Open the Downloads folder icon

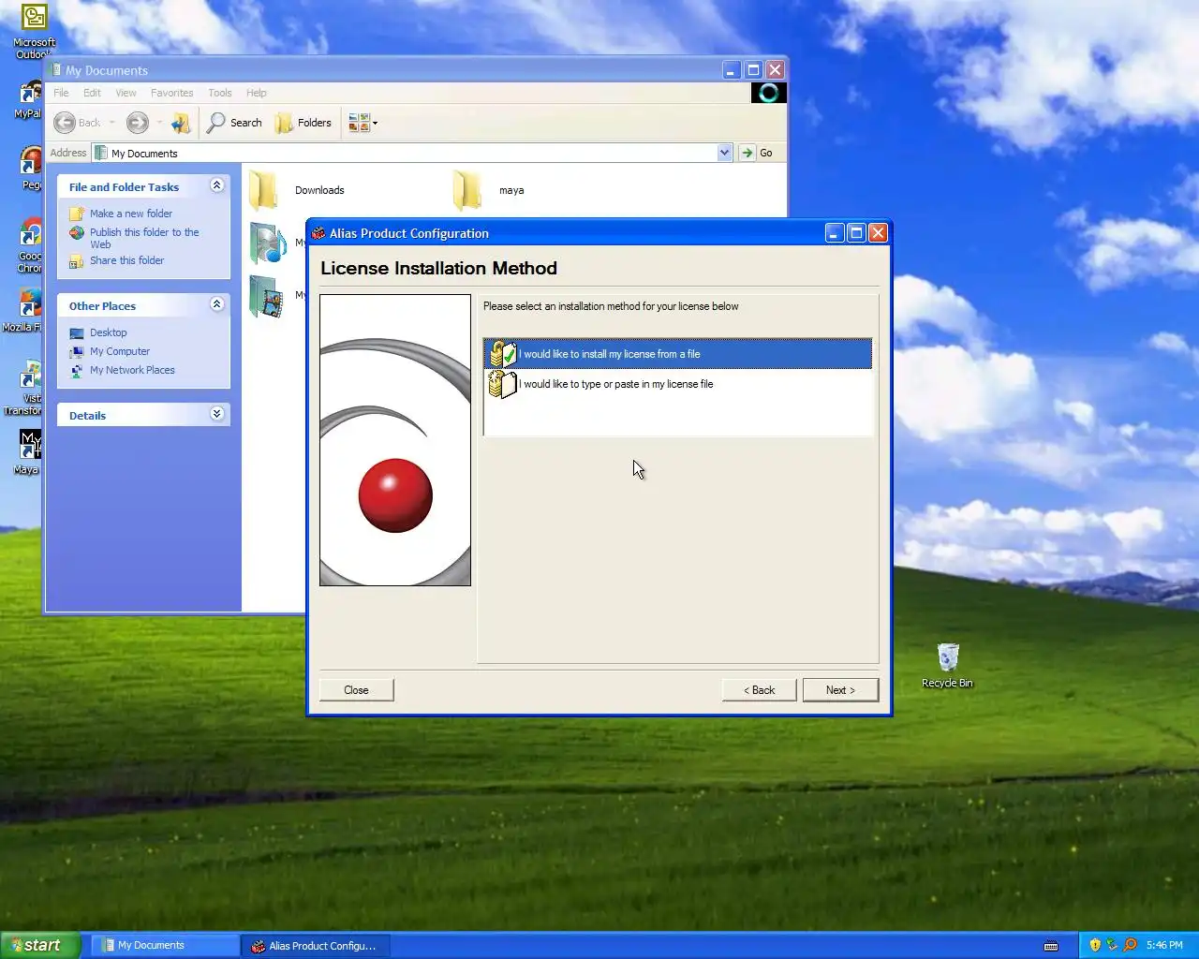pyautogui.click(x=264, y=190)
